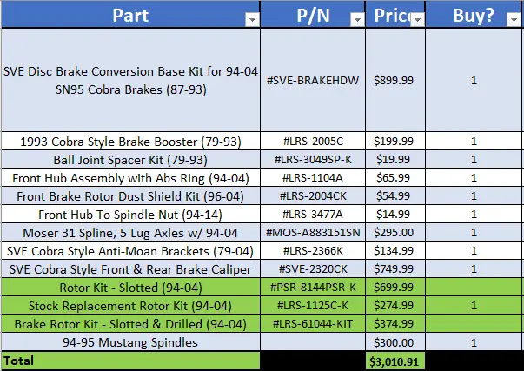Select the Front Hub To Spindle Nut cell

pyautogui.click(x=130, y=215)
